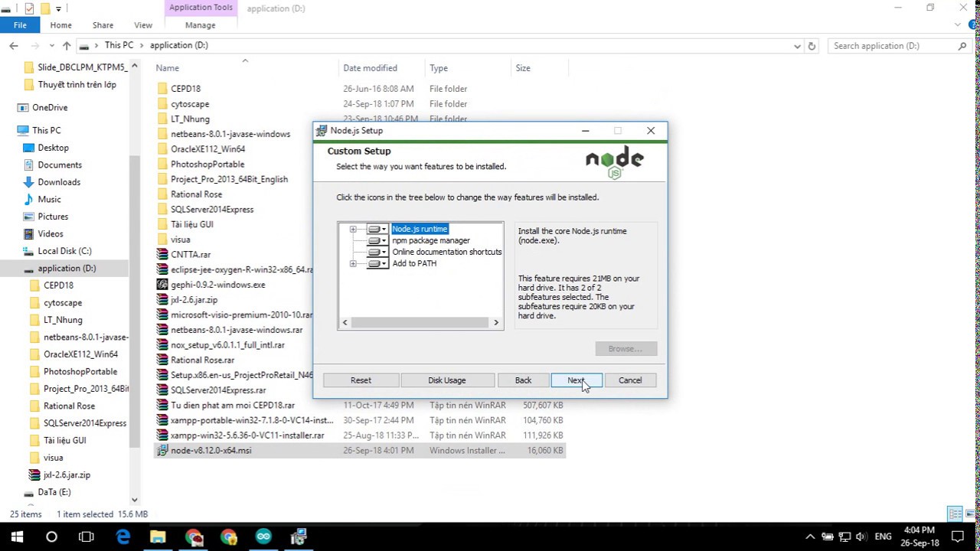Viewport: 980px width, 551px height.
Task: Launch Microsoft Edge from the taskbar
Action: (122, 536)
